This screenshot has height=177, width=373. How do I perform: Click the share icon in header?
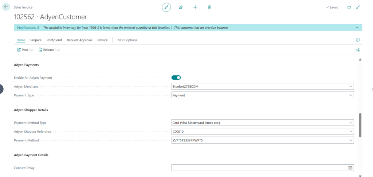181,7
